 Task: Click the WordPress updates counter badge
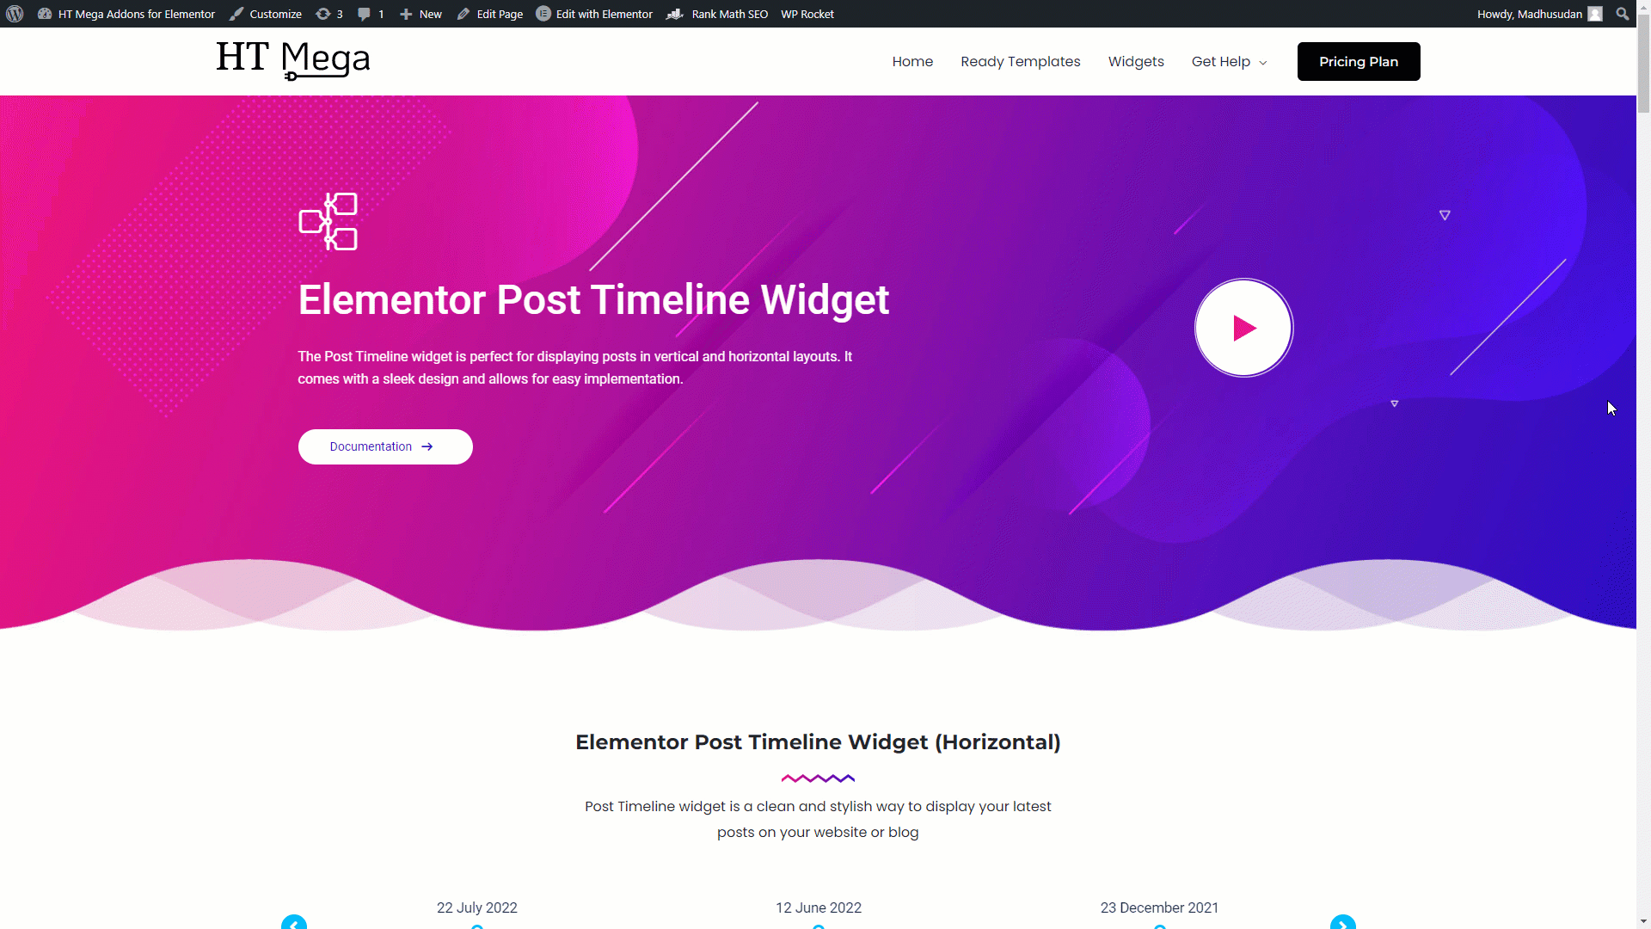tap(330, 13)
